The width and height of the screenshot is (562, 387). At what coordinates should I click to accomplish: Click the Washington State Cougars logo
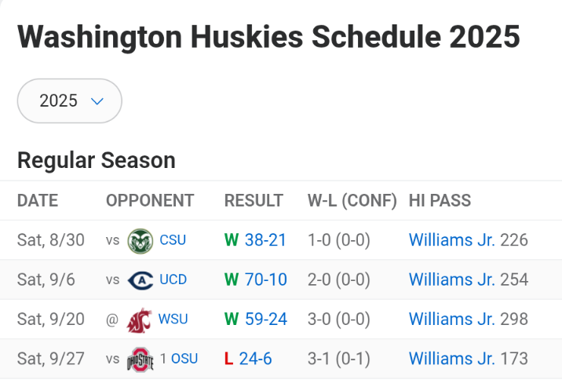(139, 319)
